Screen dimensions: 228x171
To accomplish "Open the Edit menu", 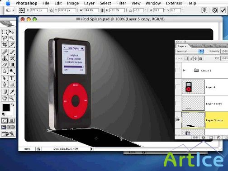I will point(58,3).
